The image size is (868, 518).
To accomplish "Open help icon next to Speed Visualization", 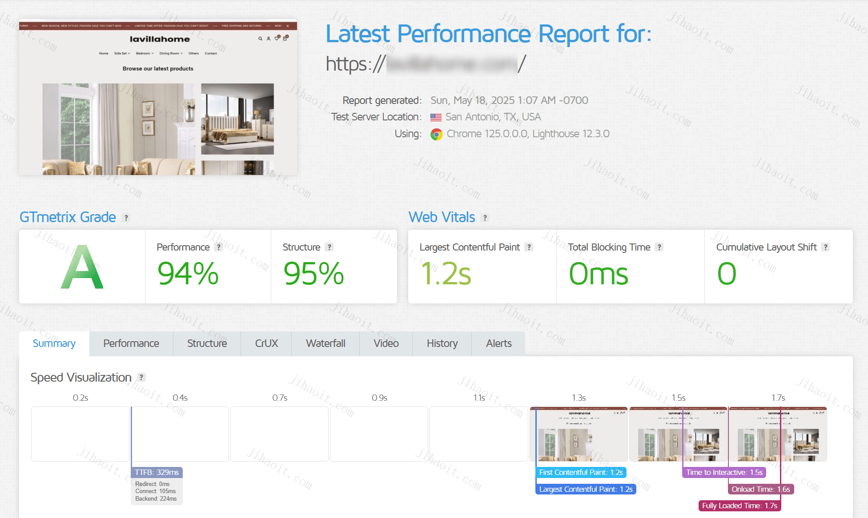I will pyautogui.click(x=141, y=378).
